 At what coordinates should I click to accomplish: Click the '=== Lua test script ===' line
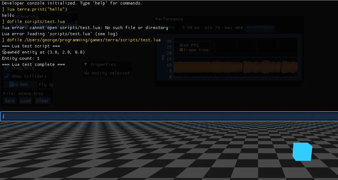pyautogui.click(x=31, y=46)
